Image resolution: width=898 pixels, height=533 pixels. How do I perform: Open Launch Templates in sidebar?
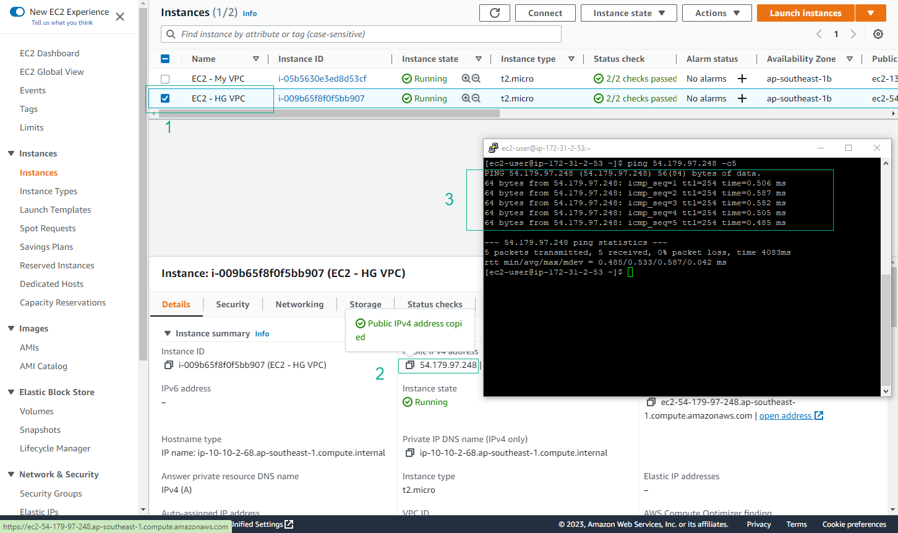[55, 210]
